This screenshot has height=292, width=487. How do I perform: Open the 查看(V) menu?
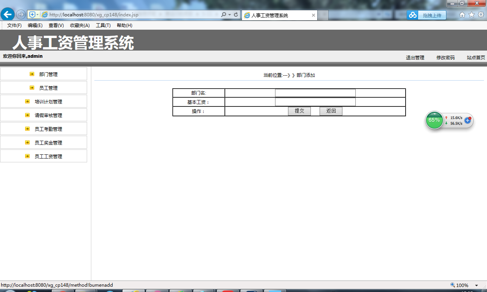click(56, 25)
